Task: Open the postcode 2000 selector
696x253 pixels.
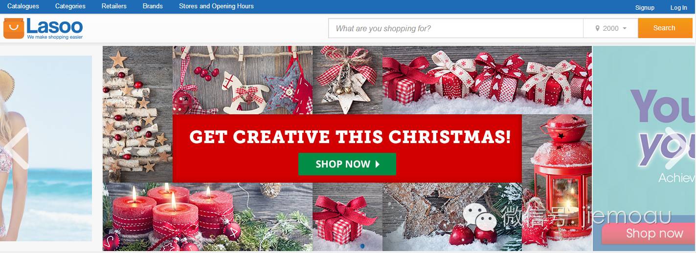Action: tap(610, 28)
